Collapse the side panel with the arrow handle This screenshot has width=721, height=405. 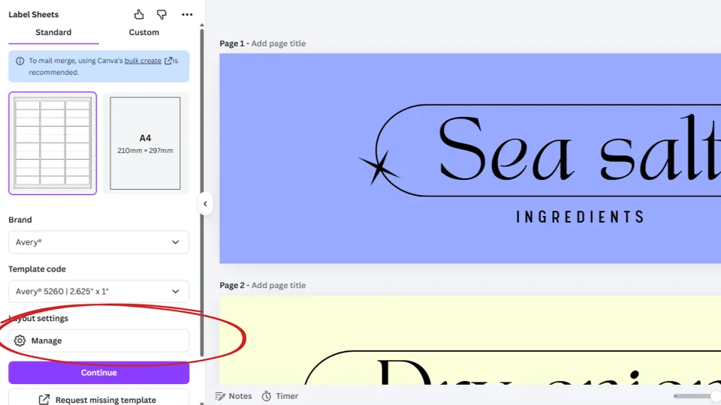[205, 204]
